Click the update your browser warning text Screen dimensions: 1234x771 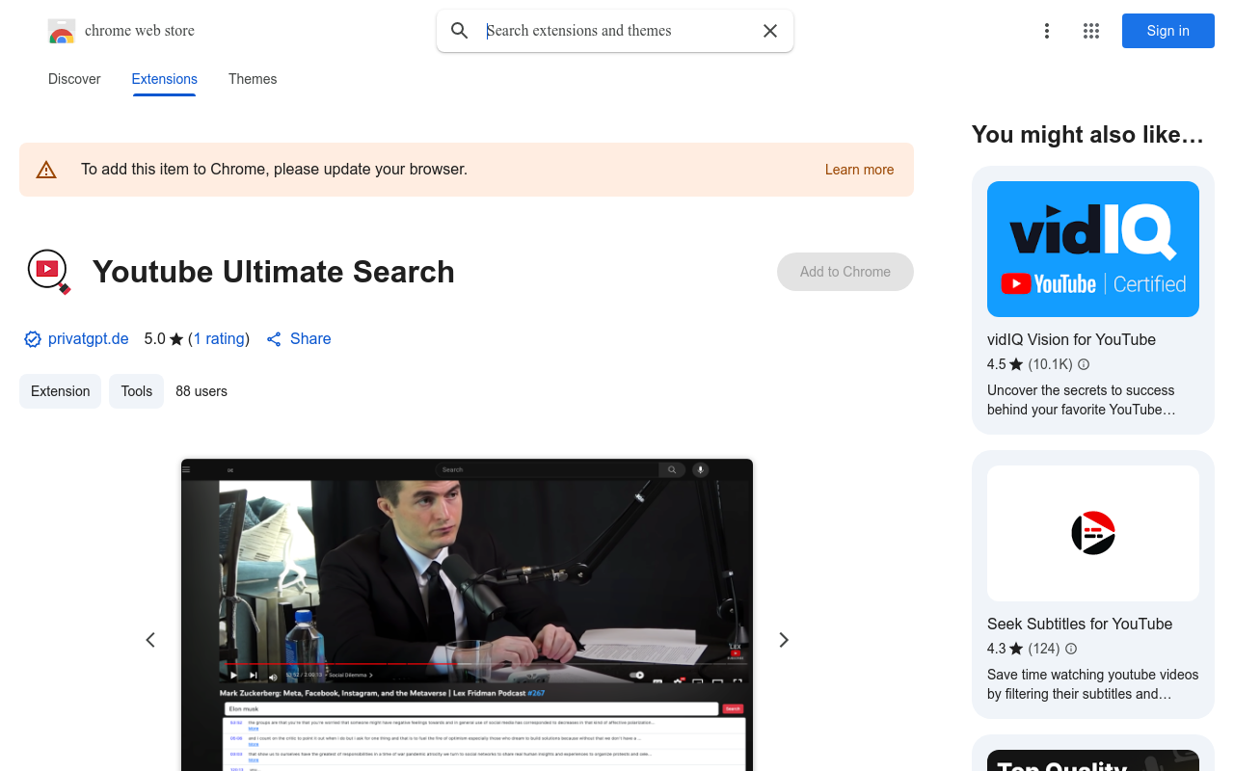coord(274,170)
